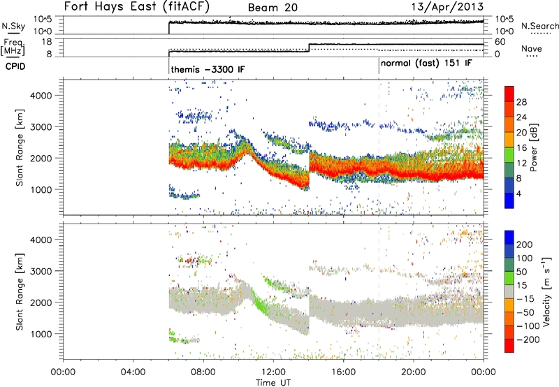The image size is (559, 387).
Task: Click the '60' Nave axis tick
Action: click(500, 42)
